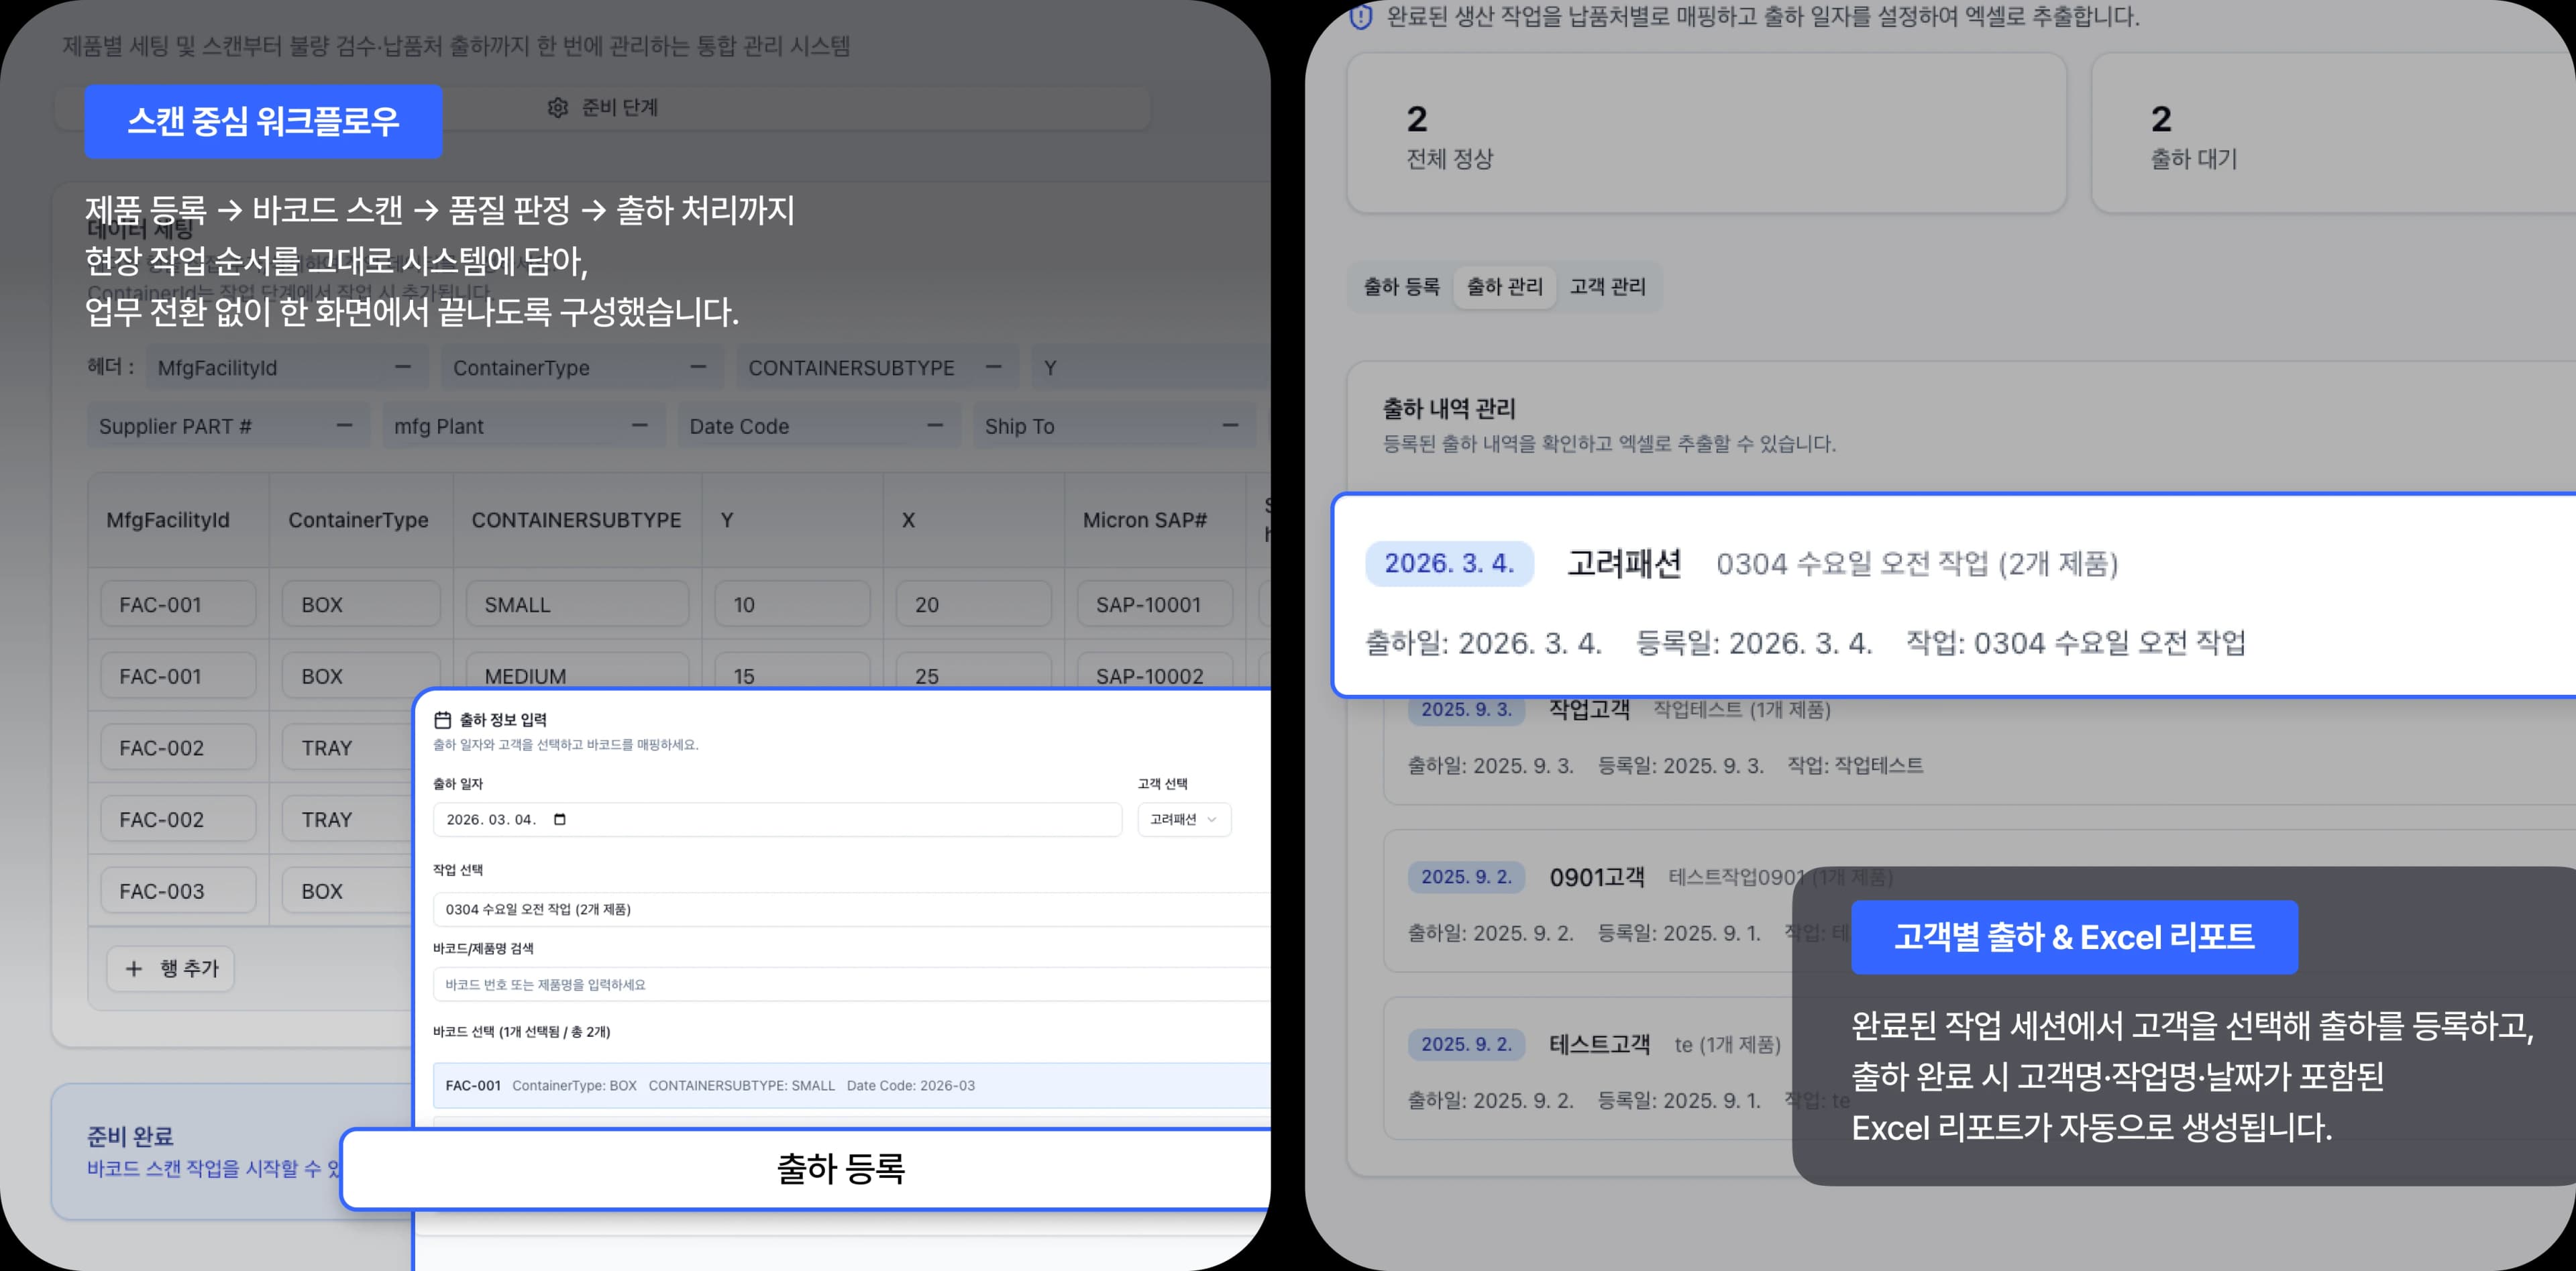
Task: Switch to the 출하 관리 tab
Action: click(x=1504, y=287)
